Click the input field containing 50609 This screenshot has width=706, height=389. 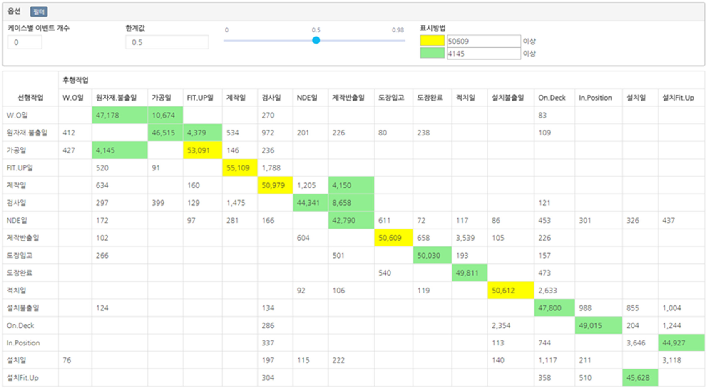click(483, 41)
